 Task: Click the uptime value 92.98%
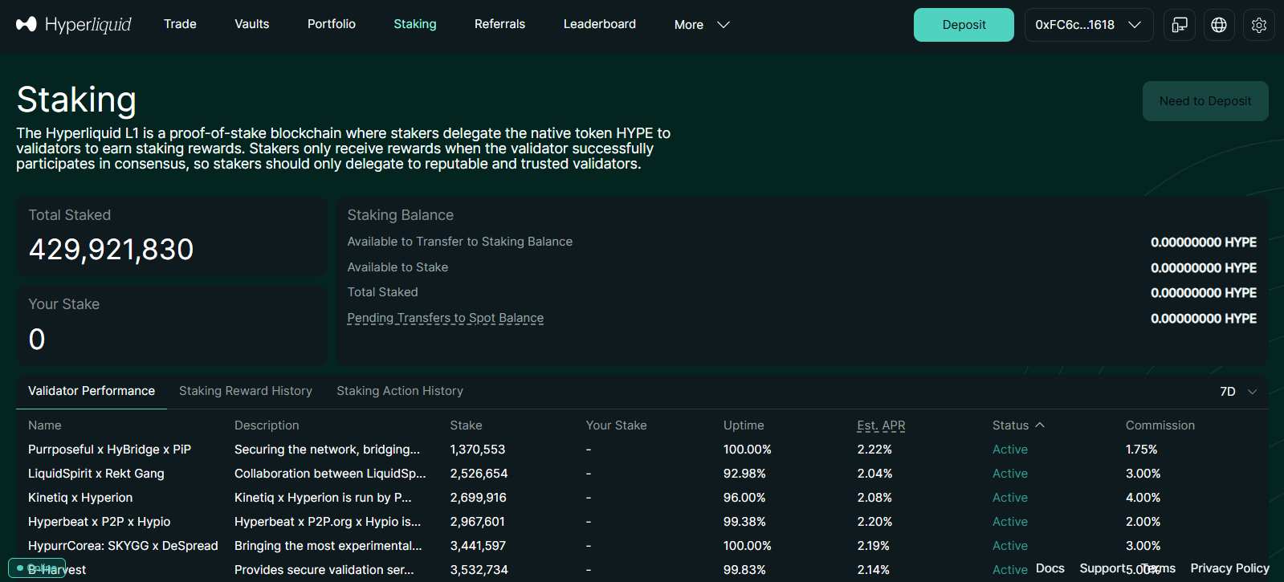click(744, 474)
